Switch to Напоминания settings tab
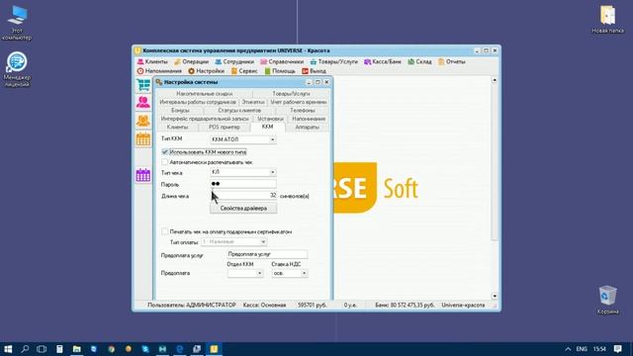 click(x=309, y=119)
